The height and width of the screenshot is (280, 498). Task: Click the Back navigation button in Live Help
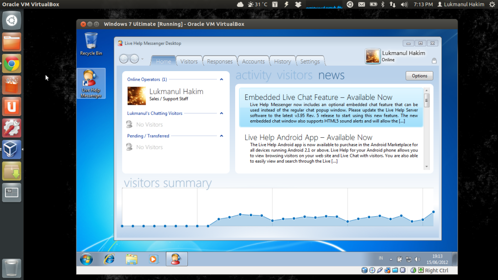(x=124, y=59)
